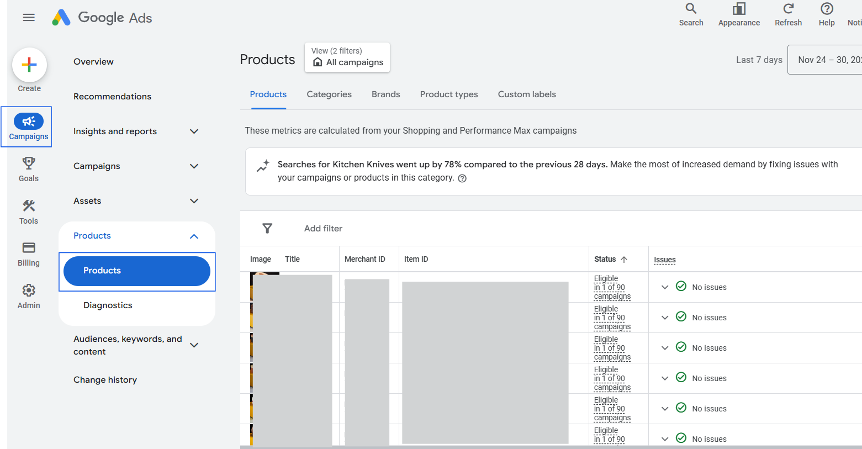
Task: Click the trending insight sparkle icon
Action: [263, 166]
